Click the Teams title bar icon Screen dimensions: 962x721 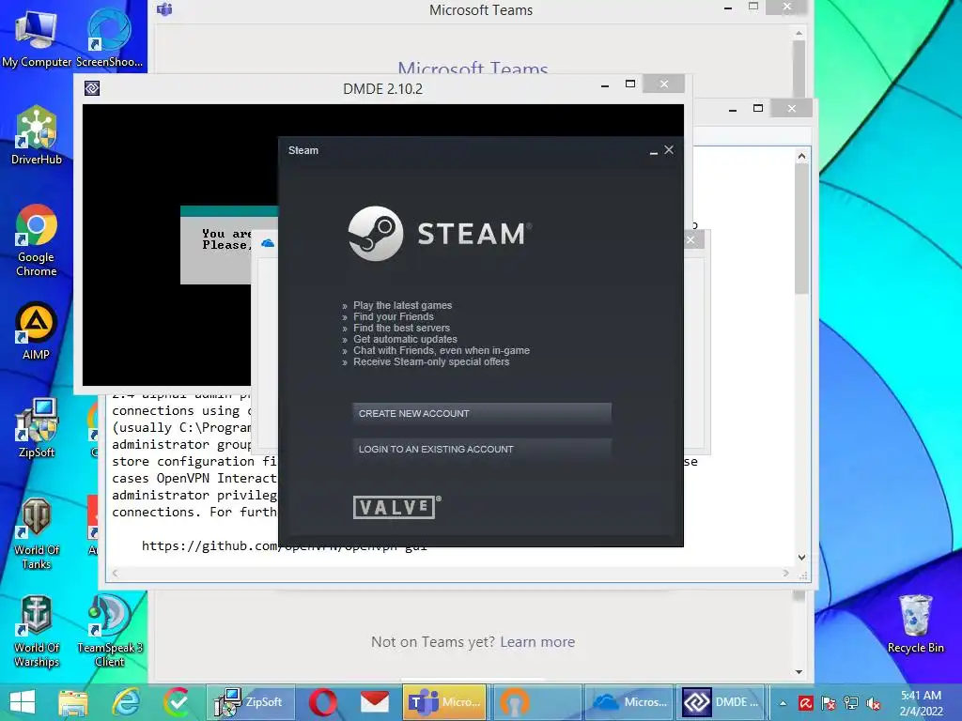point(164,9)
